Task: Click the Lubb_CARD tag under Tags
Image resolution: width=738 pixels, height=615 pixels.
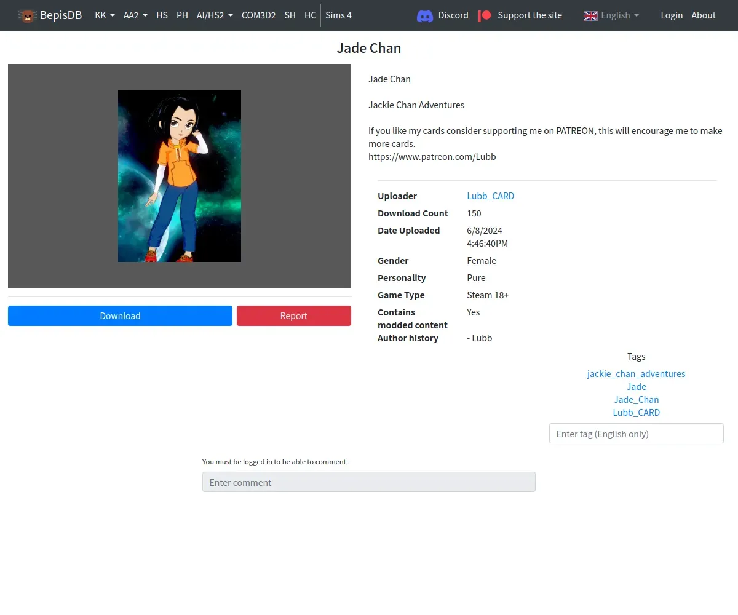Action: pos(636,412)
